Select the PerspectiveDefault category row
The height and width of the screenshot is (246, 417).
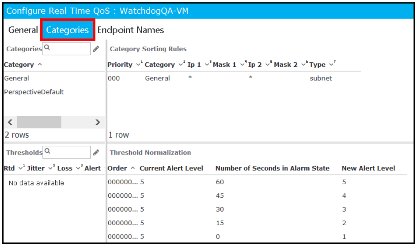pos(54,92)
